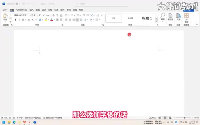This screenshot has height=125, width=200.
Task: Switch to the 视图 tab
Action: [x=75, y=10]
